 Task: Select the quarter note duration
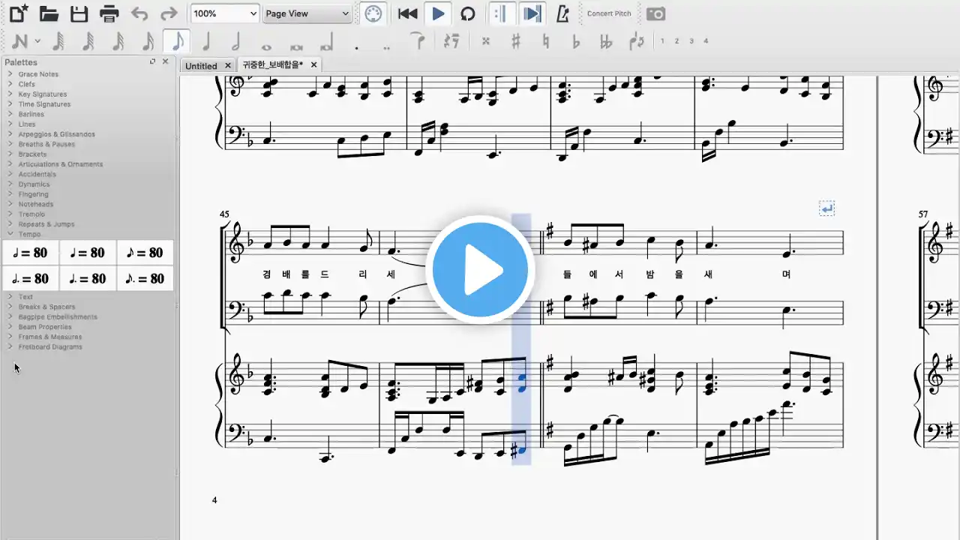(206, 41)
